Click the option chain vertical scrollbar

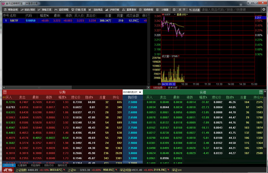tap(265, 126)
